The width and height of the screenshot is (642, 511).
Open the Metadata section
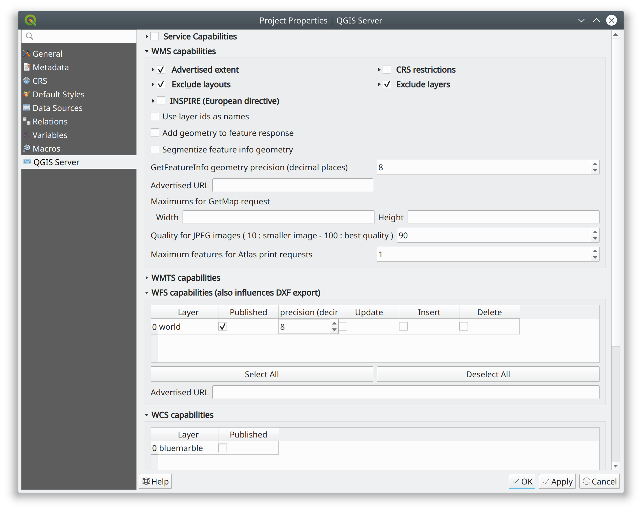[x=79, y=67]
